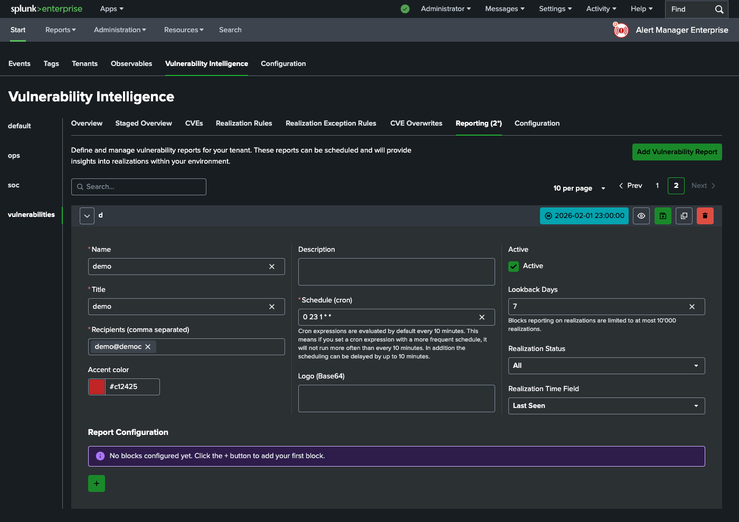Viewport: 739px width, 522px height.
Task: Remove demo@democ recipient chip
Action: coord(148,346)
